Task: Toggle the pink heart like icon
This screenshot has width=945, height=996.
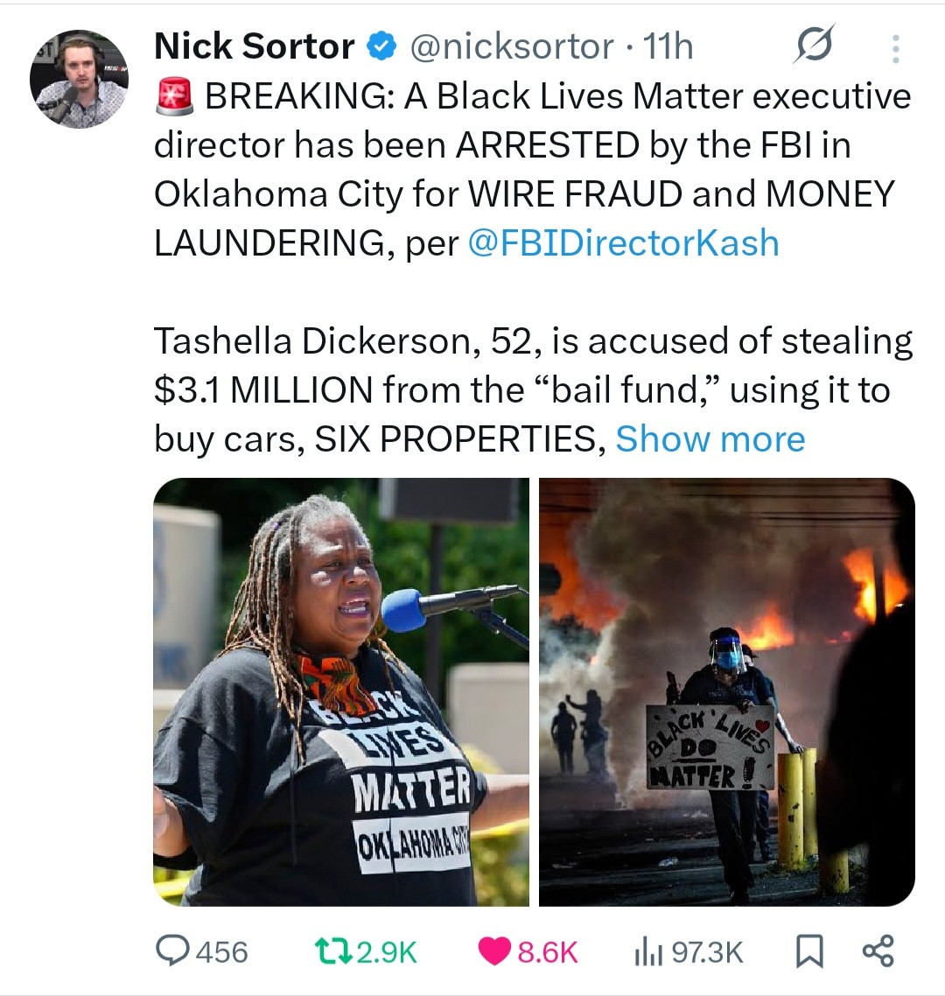Action: coord(494,951)
